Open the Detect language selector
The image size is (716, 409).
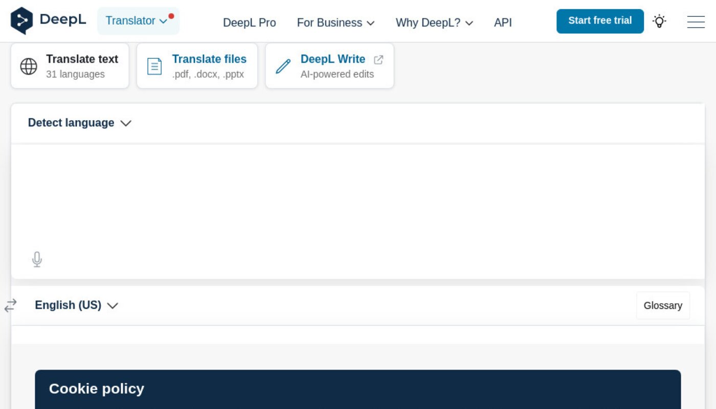click(80, 123)
